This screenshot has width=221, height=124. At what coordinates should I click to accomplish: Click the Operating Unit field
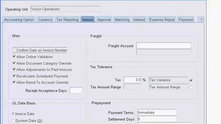pyautogui.click(x=66, y=9)
